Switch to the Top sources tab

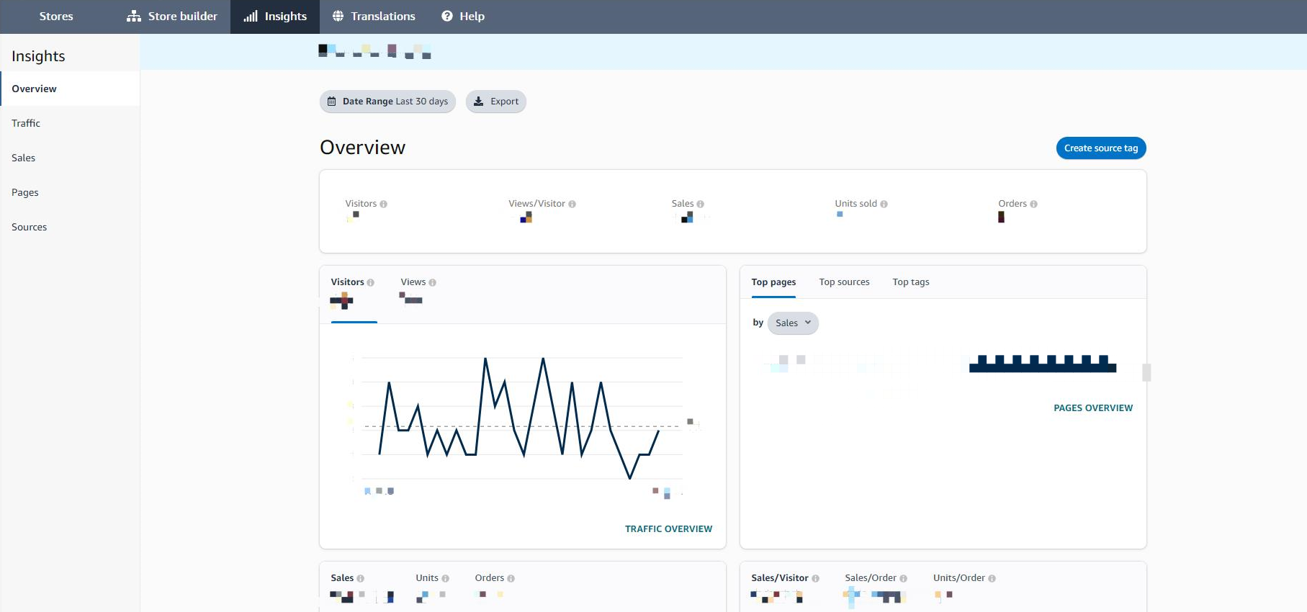click(x=844, y=282)
